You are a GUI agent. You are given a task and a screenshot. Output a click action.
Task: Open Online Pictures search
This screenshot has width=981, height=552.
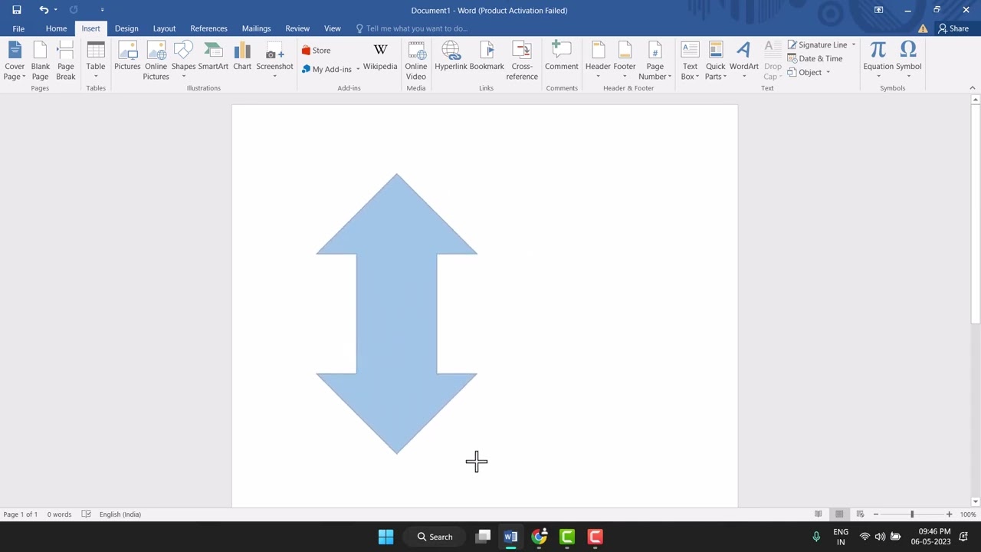156,61
